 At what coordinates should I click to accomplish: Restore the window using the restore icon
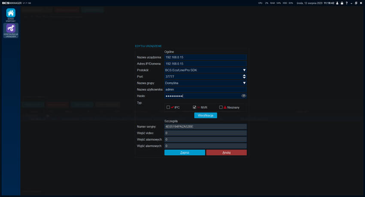coord(356,3)
